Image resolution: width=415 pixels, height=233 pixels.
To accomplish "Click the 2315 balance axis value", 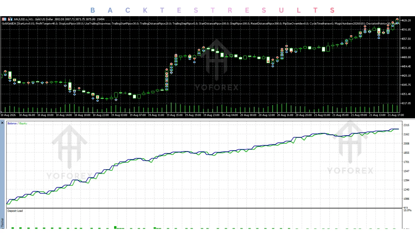I will click(406, 125).
